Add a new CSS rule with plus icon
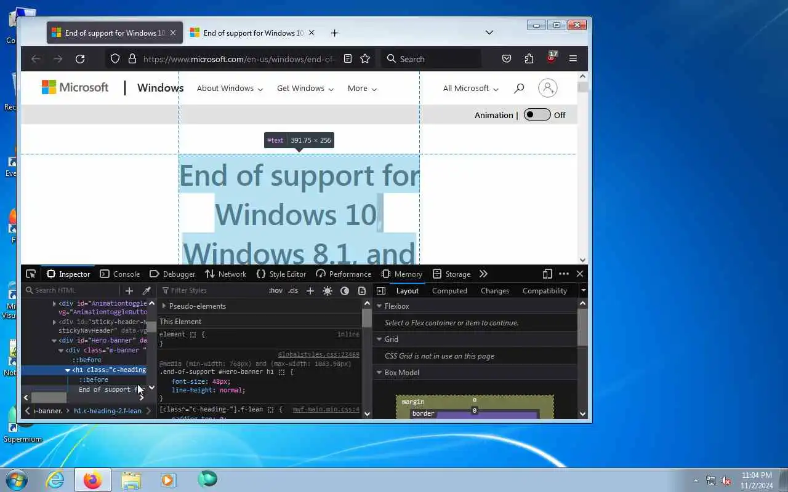This screenshot has width=788, height=492. [310, 291]
